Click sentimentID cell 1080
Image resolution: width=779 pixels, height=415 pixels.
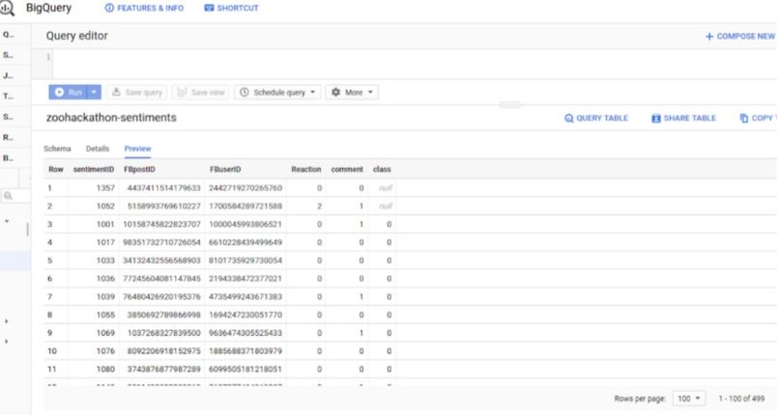point(105,369)
